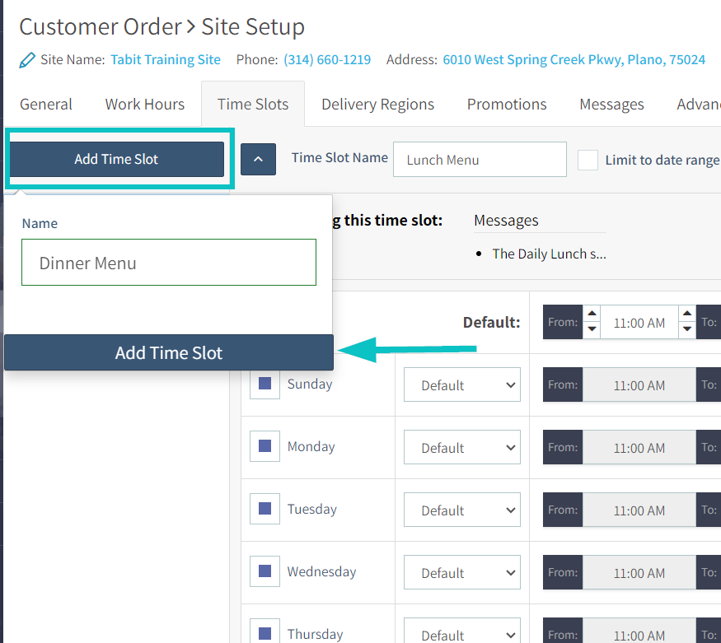Viewport: 721px width, 643px height.
Task: Go to the Promotions tab
Action: tap(507, 105)
